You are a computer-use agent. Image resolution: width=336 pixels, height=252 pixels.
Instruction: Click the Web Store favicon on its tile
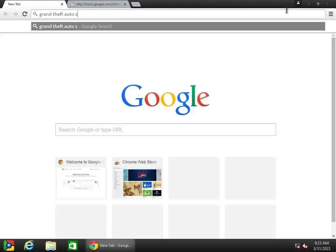(x=117, y=162)
